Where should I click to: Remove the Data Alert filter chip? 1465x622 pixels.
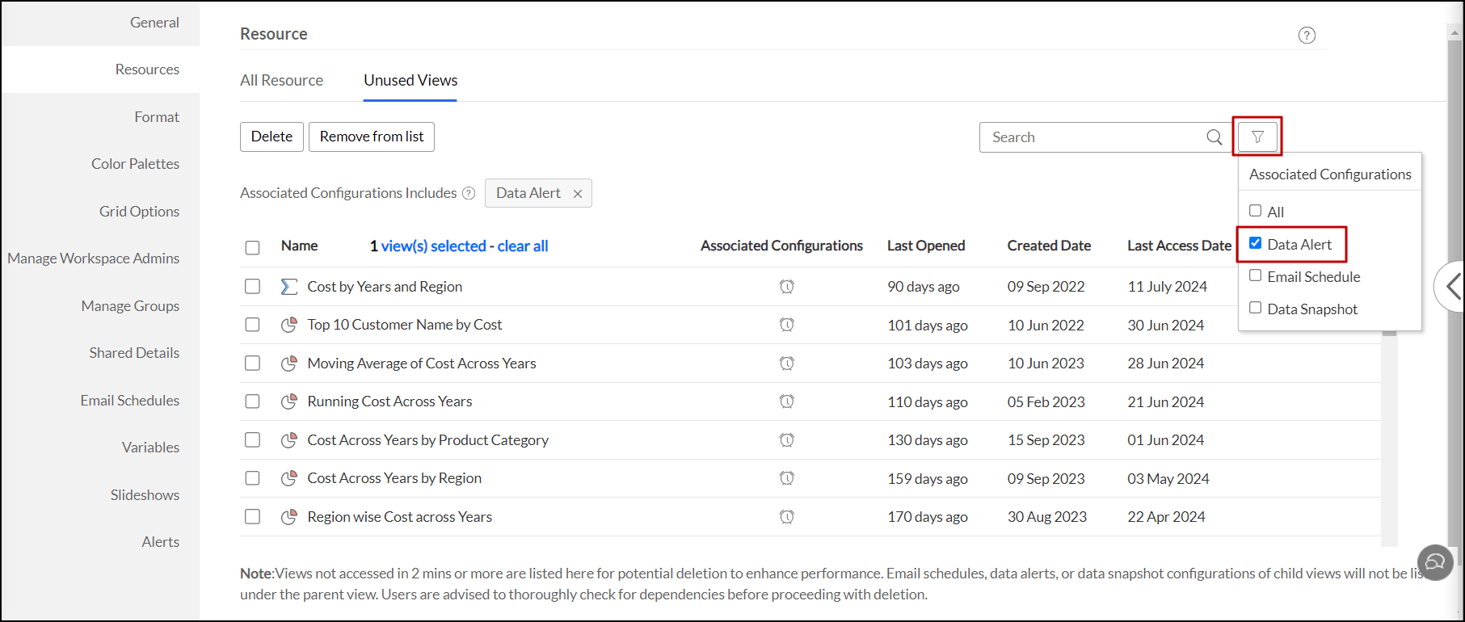click(x=578, y=194)
